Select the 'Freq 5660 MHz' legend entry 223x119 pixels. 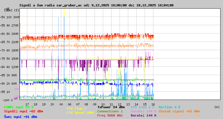click(x=110, y=115)
